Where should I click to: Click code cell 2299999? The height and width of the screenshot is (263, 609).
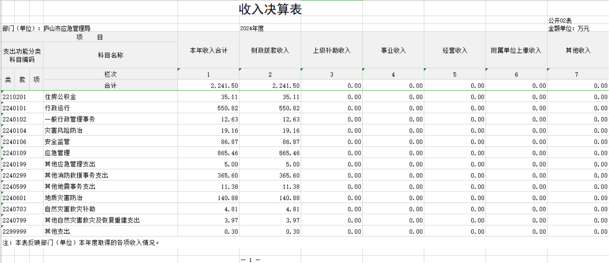pos(15,231)
